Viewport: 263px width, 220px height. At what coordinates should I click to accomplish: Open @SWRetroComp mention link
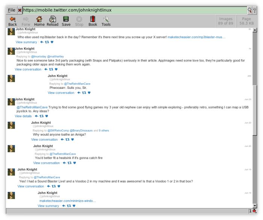pos(58,131)
